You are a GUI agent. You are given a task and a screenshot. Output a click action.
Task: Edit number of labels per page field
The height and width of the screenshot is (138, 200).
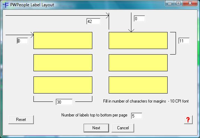137,116
